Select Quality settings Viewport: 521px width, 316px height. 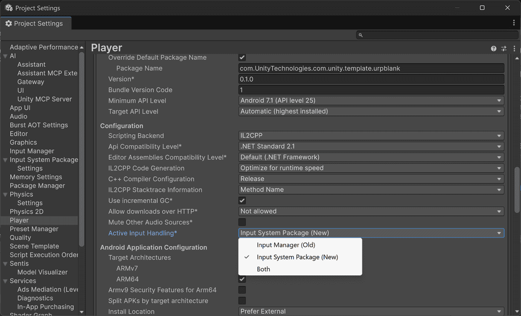pyautogui.click(x=20, y=238)
